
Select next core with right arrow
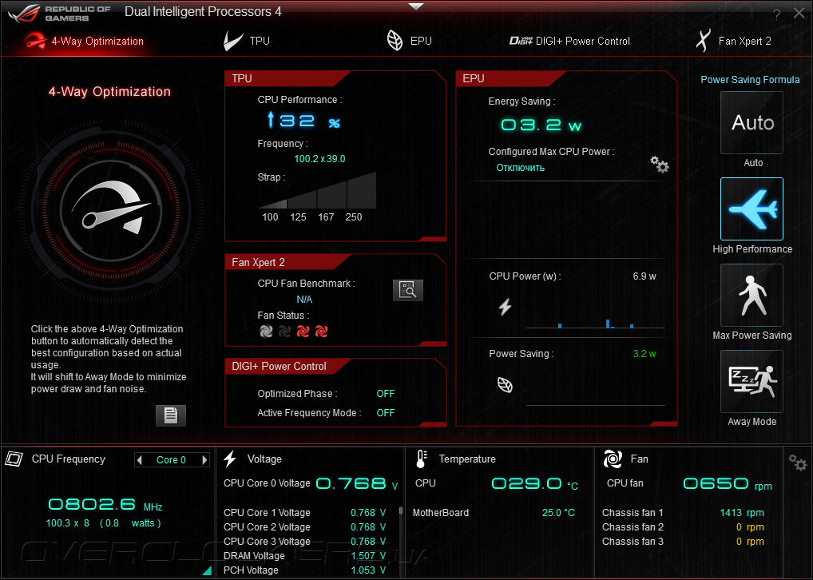click(x=204, y=459)
